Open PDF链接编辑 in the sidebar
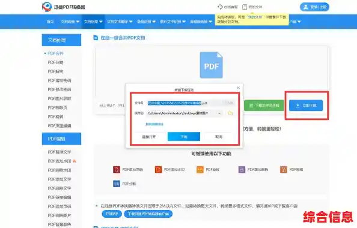The height and width of the screenshot is (228, 357). tap(59, 197)
